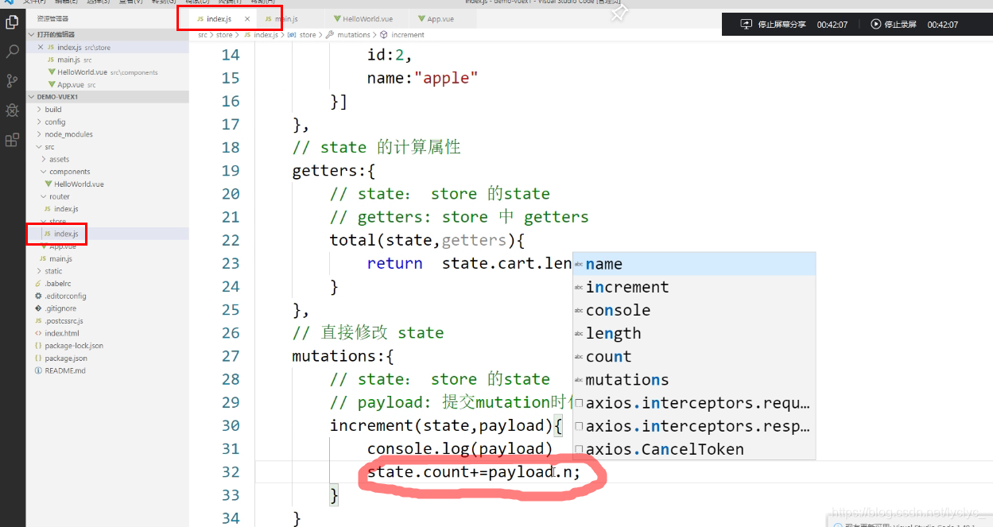
Task: Expand the build folder
Action: coord(53,110)
